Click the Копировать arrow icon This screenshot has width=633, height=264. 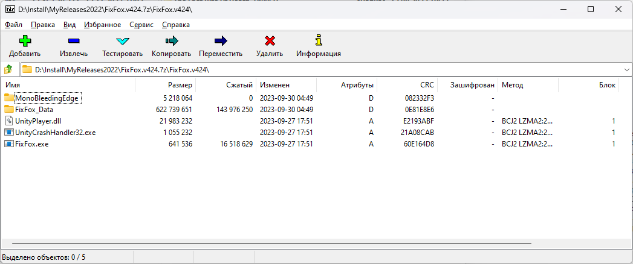[172, 40]
